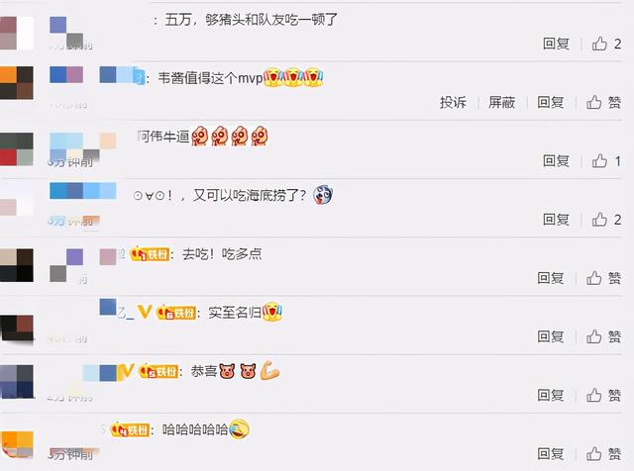Reply to the 阿伟牛逼 comment
The height and width of the screenshot is (471, 634).
click(556, 160)
